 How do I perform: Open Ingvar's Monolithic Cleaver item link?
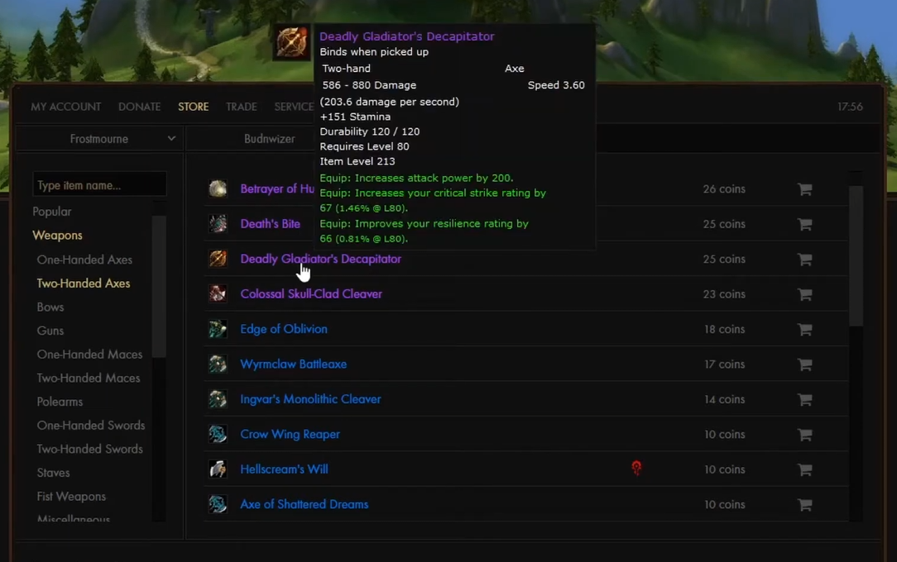(x=310, y=399)
